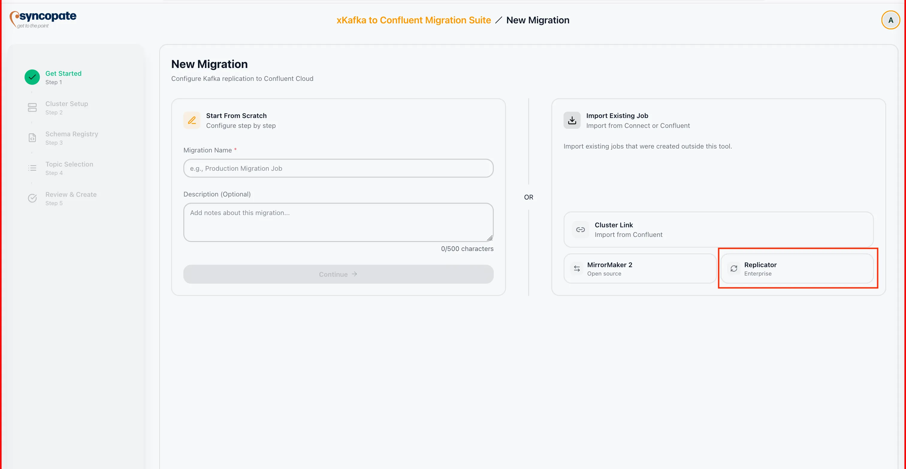The height and width of the screenshot is (469, 906).
Task: Select the Start From Scratch pencil icon
Action: pos(192,120)
